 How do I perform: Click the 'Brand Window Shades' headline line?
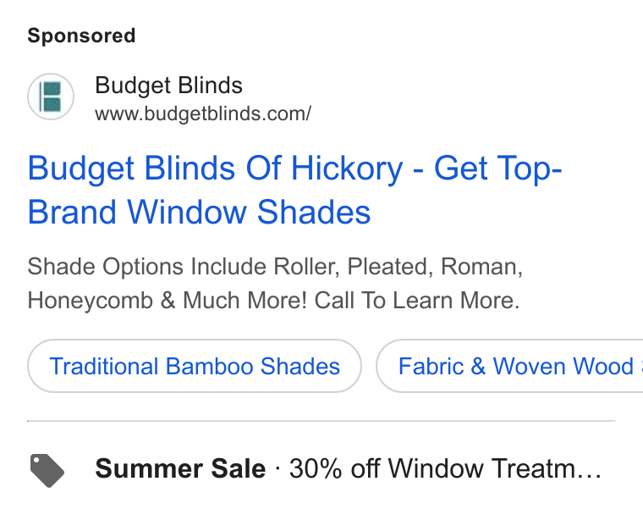[x=200, y=212]
